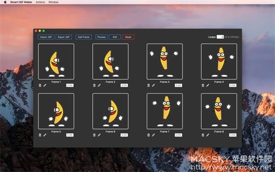Screen dimensions: 275x172
Task: Click pencil icon under Frame 4
Action: pos(208,85)
